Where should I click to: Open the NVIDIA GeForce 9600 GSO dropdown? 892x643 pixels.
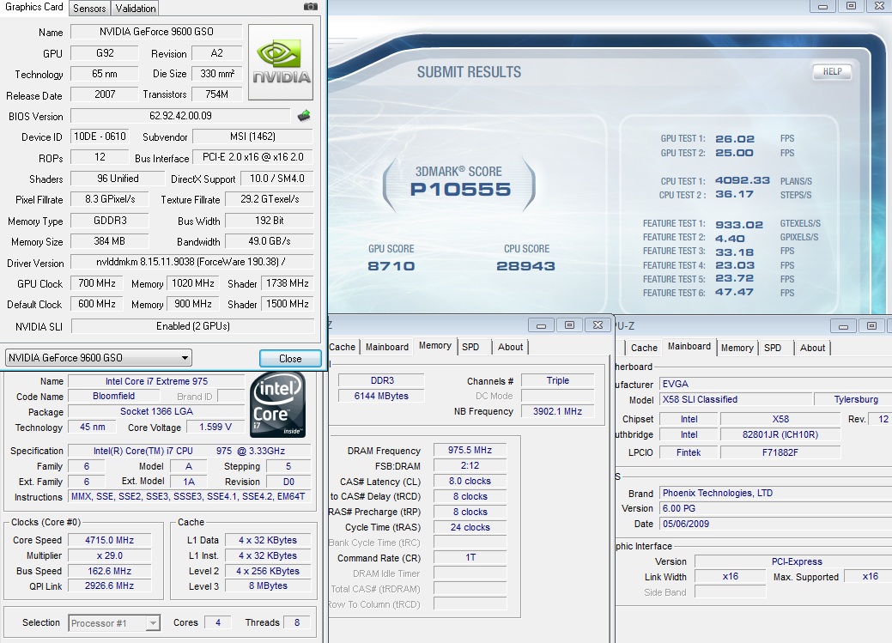[98, 358]
